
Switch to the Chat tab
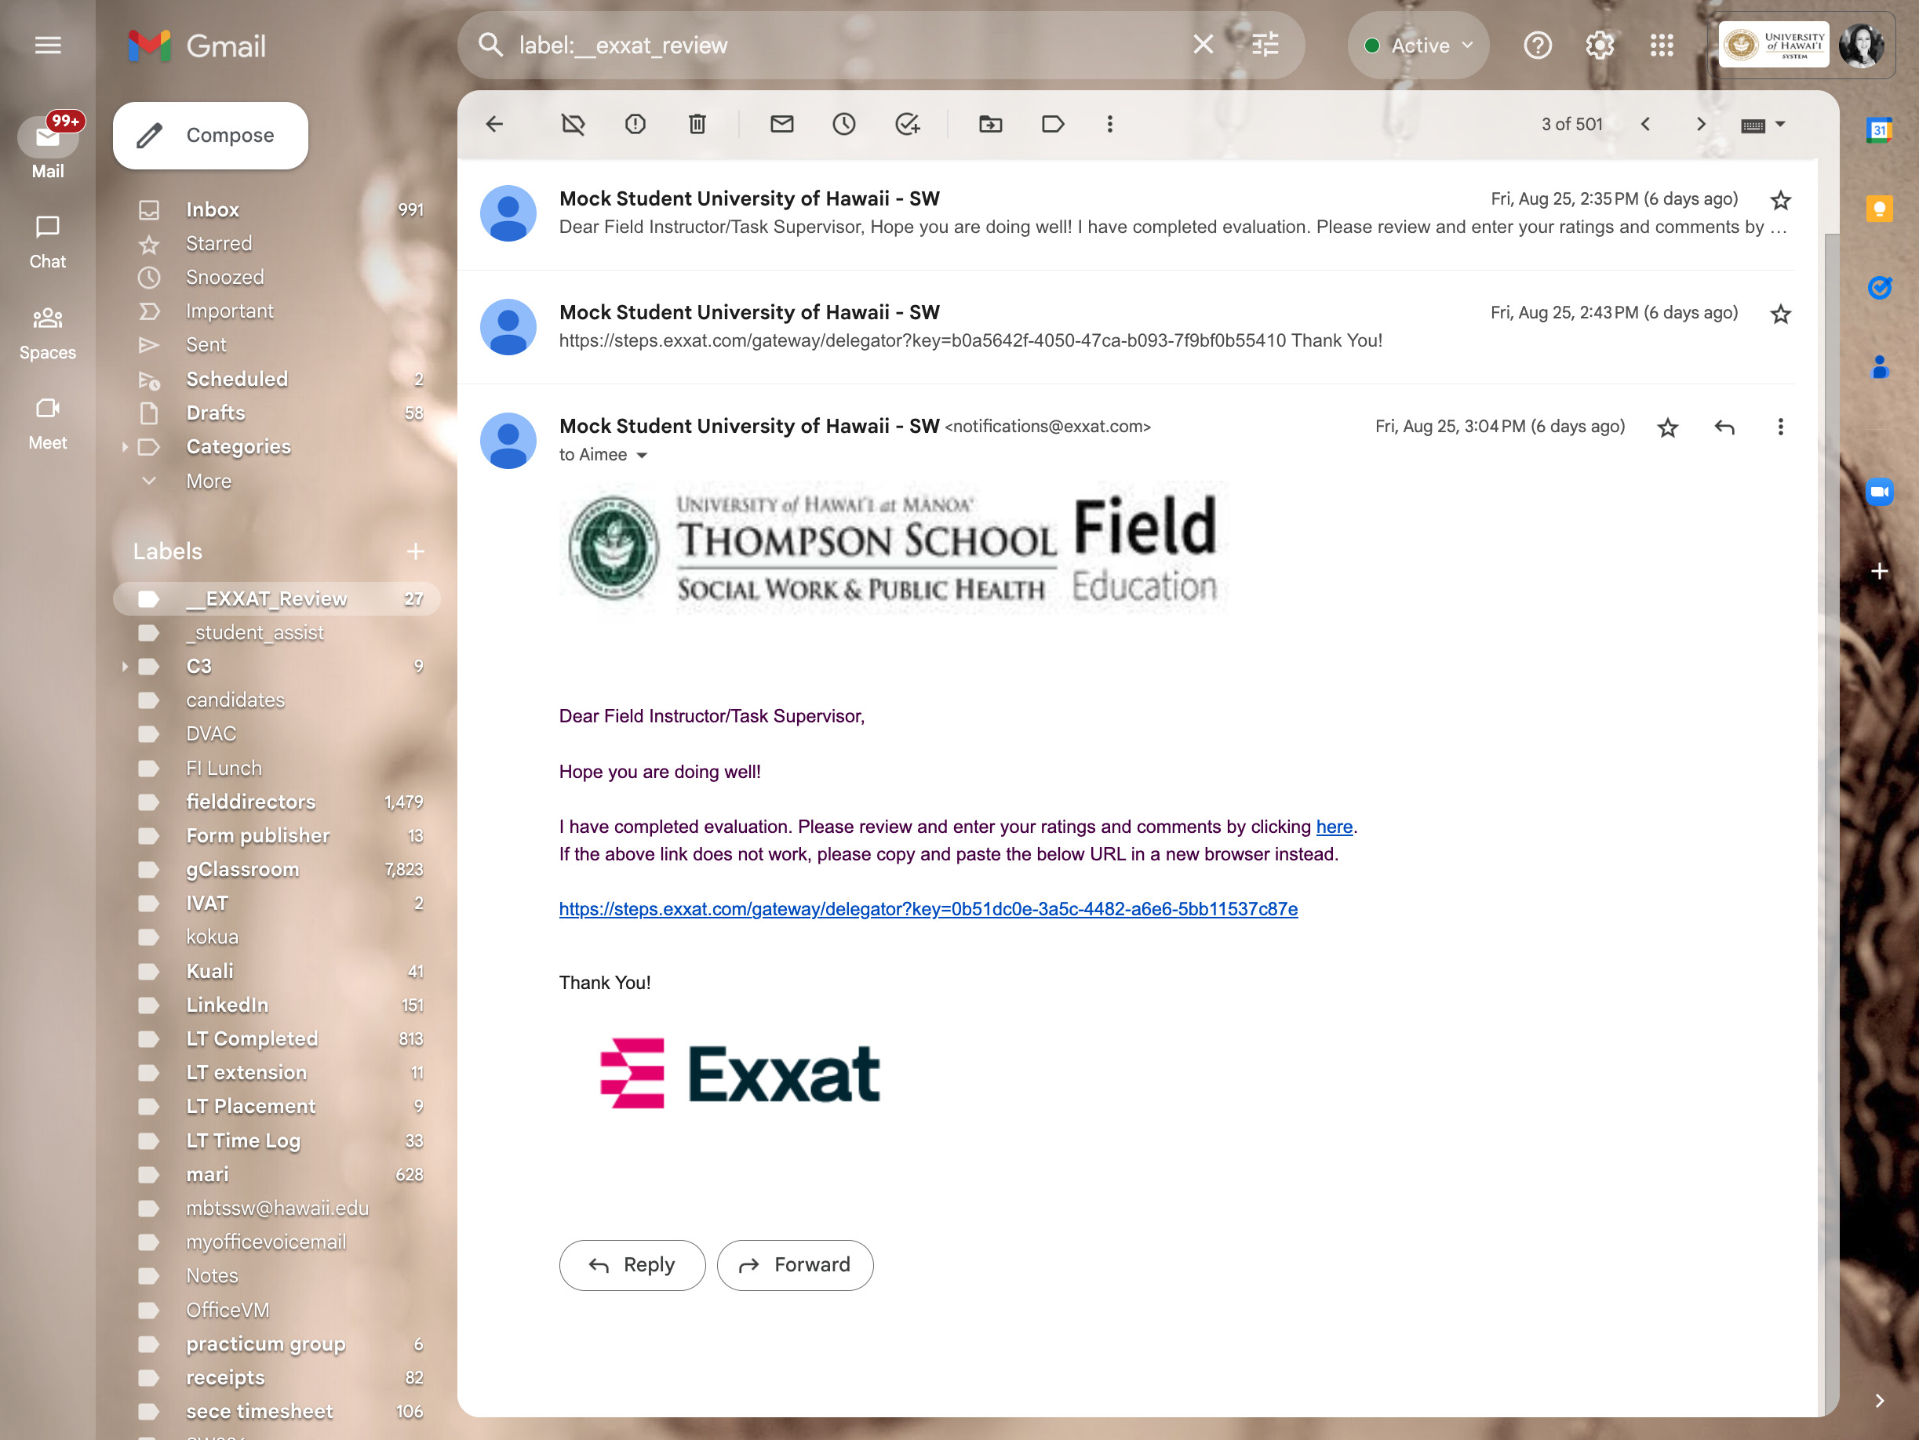48,242
